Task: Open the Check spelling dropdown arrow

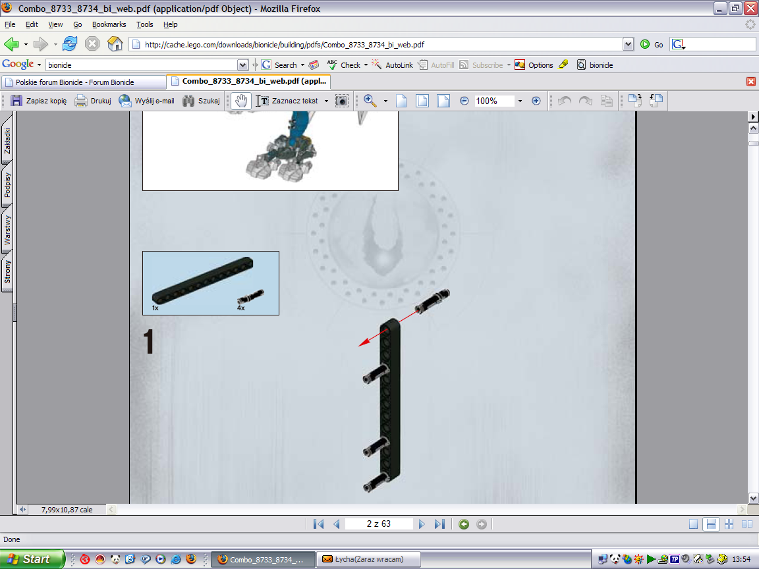Action: (366, 65)
